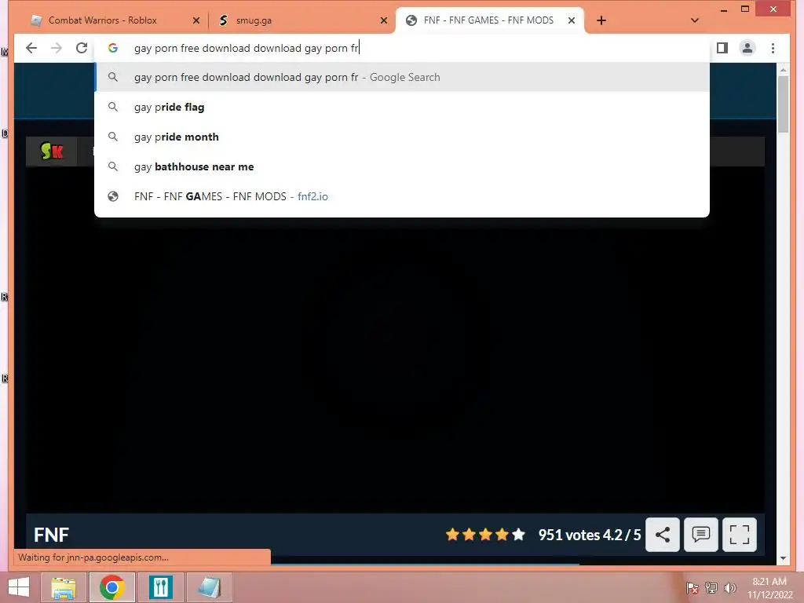Open File Explorer from the taskbar
This screenshot has height=603, width=804.
coord(63,587)
